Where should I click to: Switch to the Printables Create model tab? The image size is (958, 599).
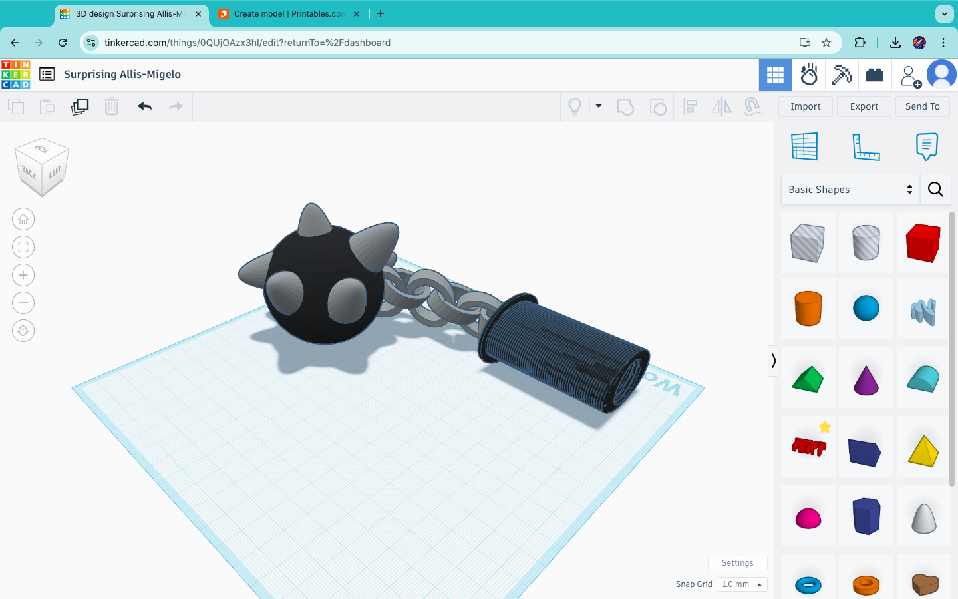click(289, 14)
